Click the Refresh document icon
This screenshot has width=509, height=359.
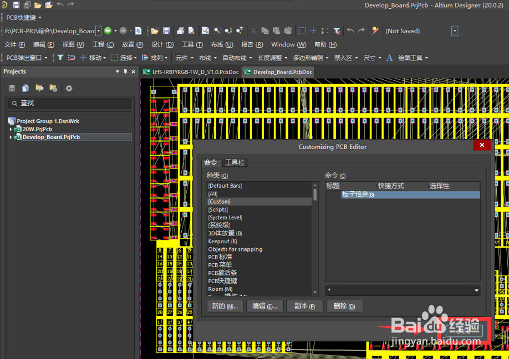[138, 31]
